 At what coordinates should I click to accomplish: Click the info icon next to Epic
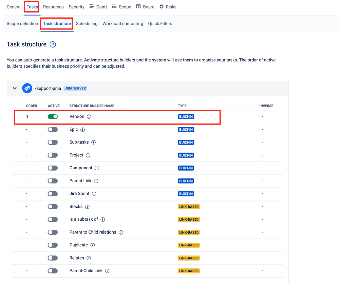pos(82,130)
